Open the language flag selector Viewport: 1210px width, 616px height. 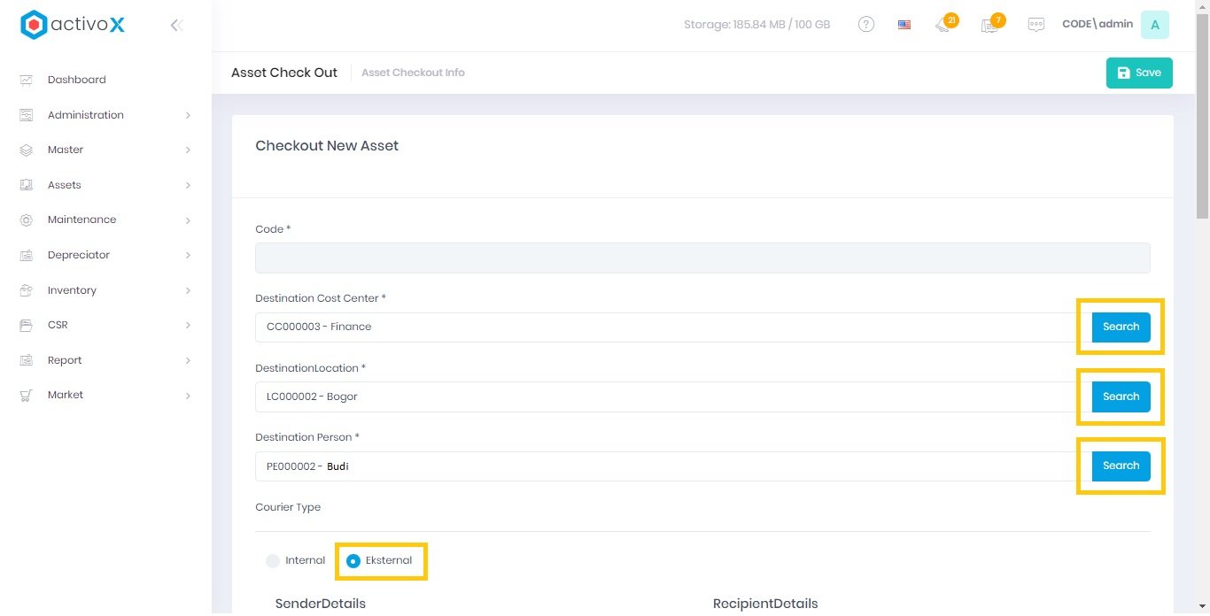(x=904, y=25)
